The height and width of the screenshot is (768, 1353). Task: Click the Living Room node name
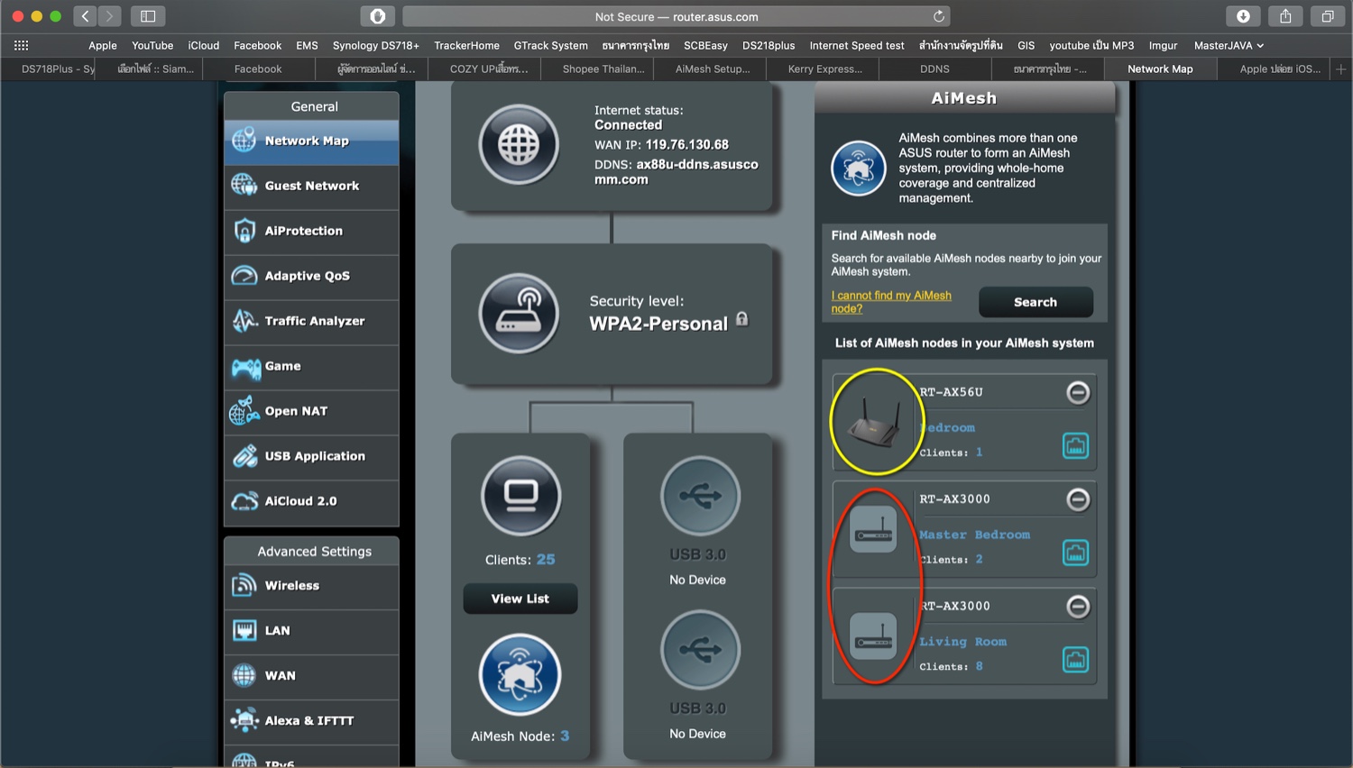(x=962, y=642)
